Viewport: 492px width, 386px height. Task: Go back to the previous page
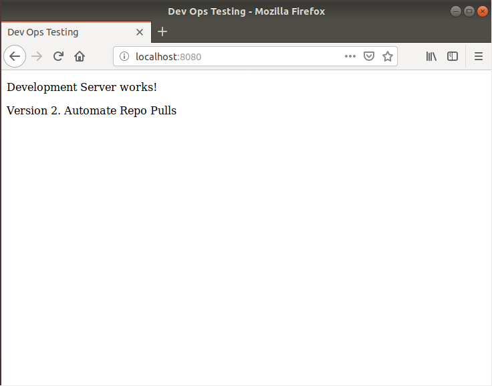tap(15, 57)
